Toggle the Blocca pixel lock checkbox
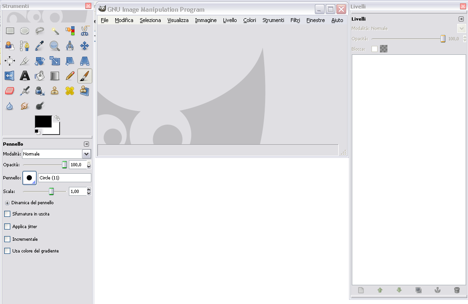 (x=375, y=49)
